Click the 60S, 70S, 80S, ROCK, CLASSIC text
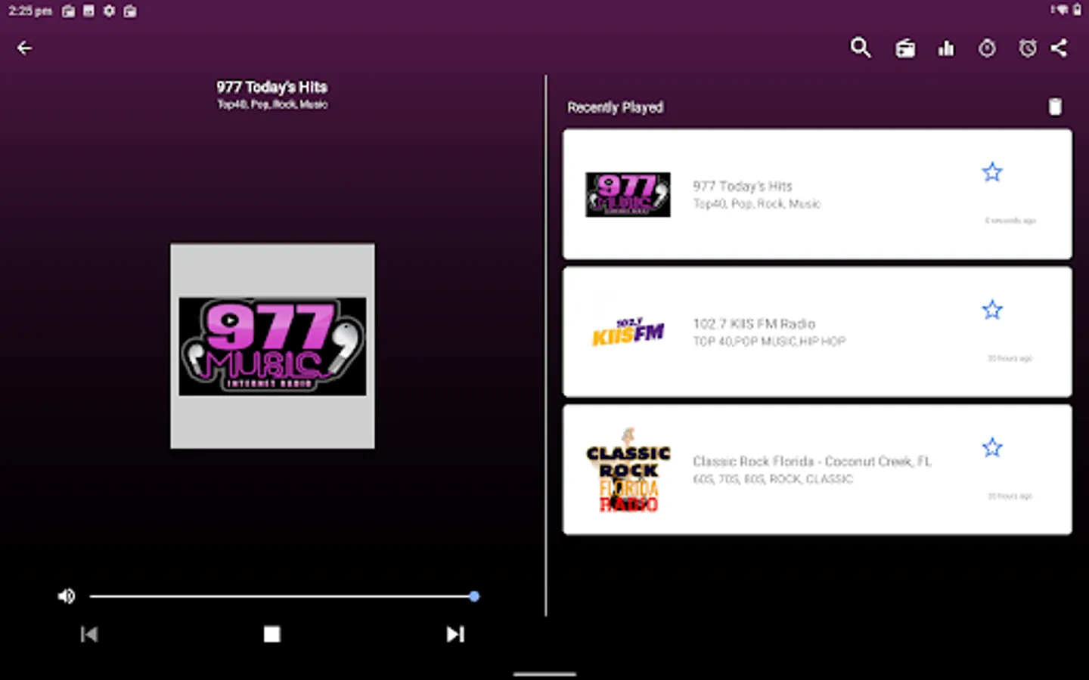Screen dimensions: 1089x680 (773, 479)
